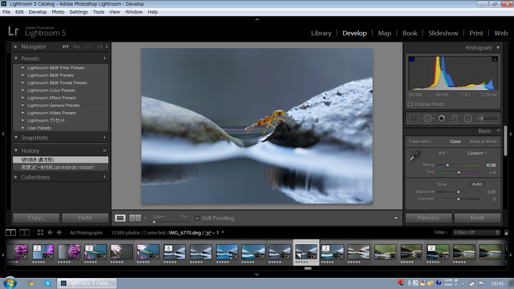Expand Lightroom B&W Filter Presets folder

[23, 68]
